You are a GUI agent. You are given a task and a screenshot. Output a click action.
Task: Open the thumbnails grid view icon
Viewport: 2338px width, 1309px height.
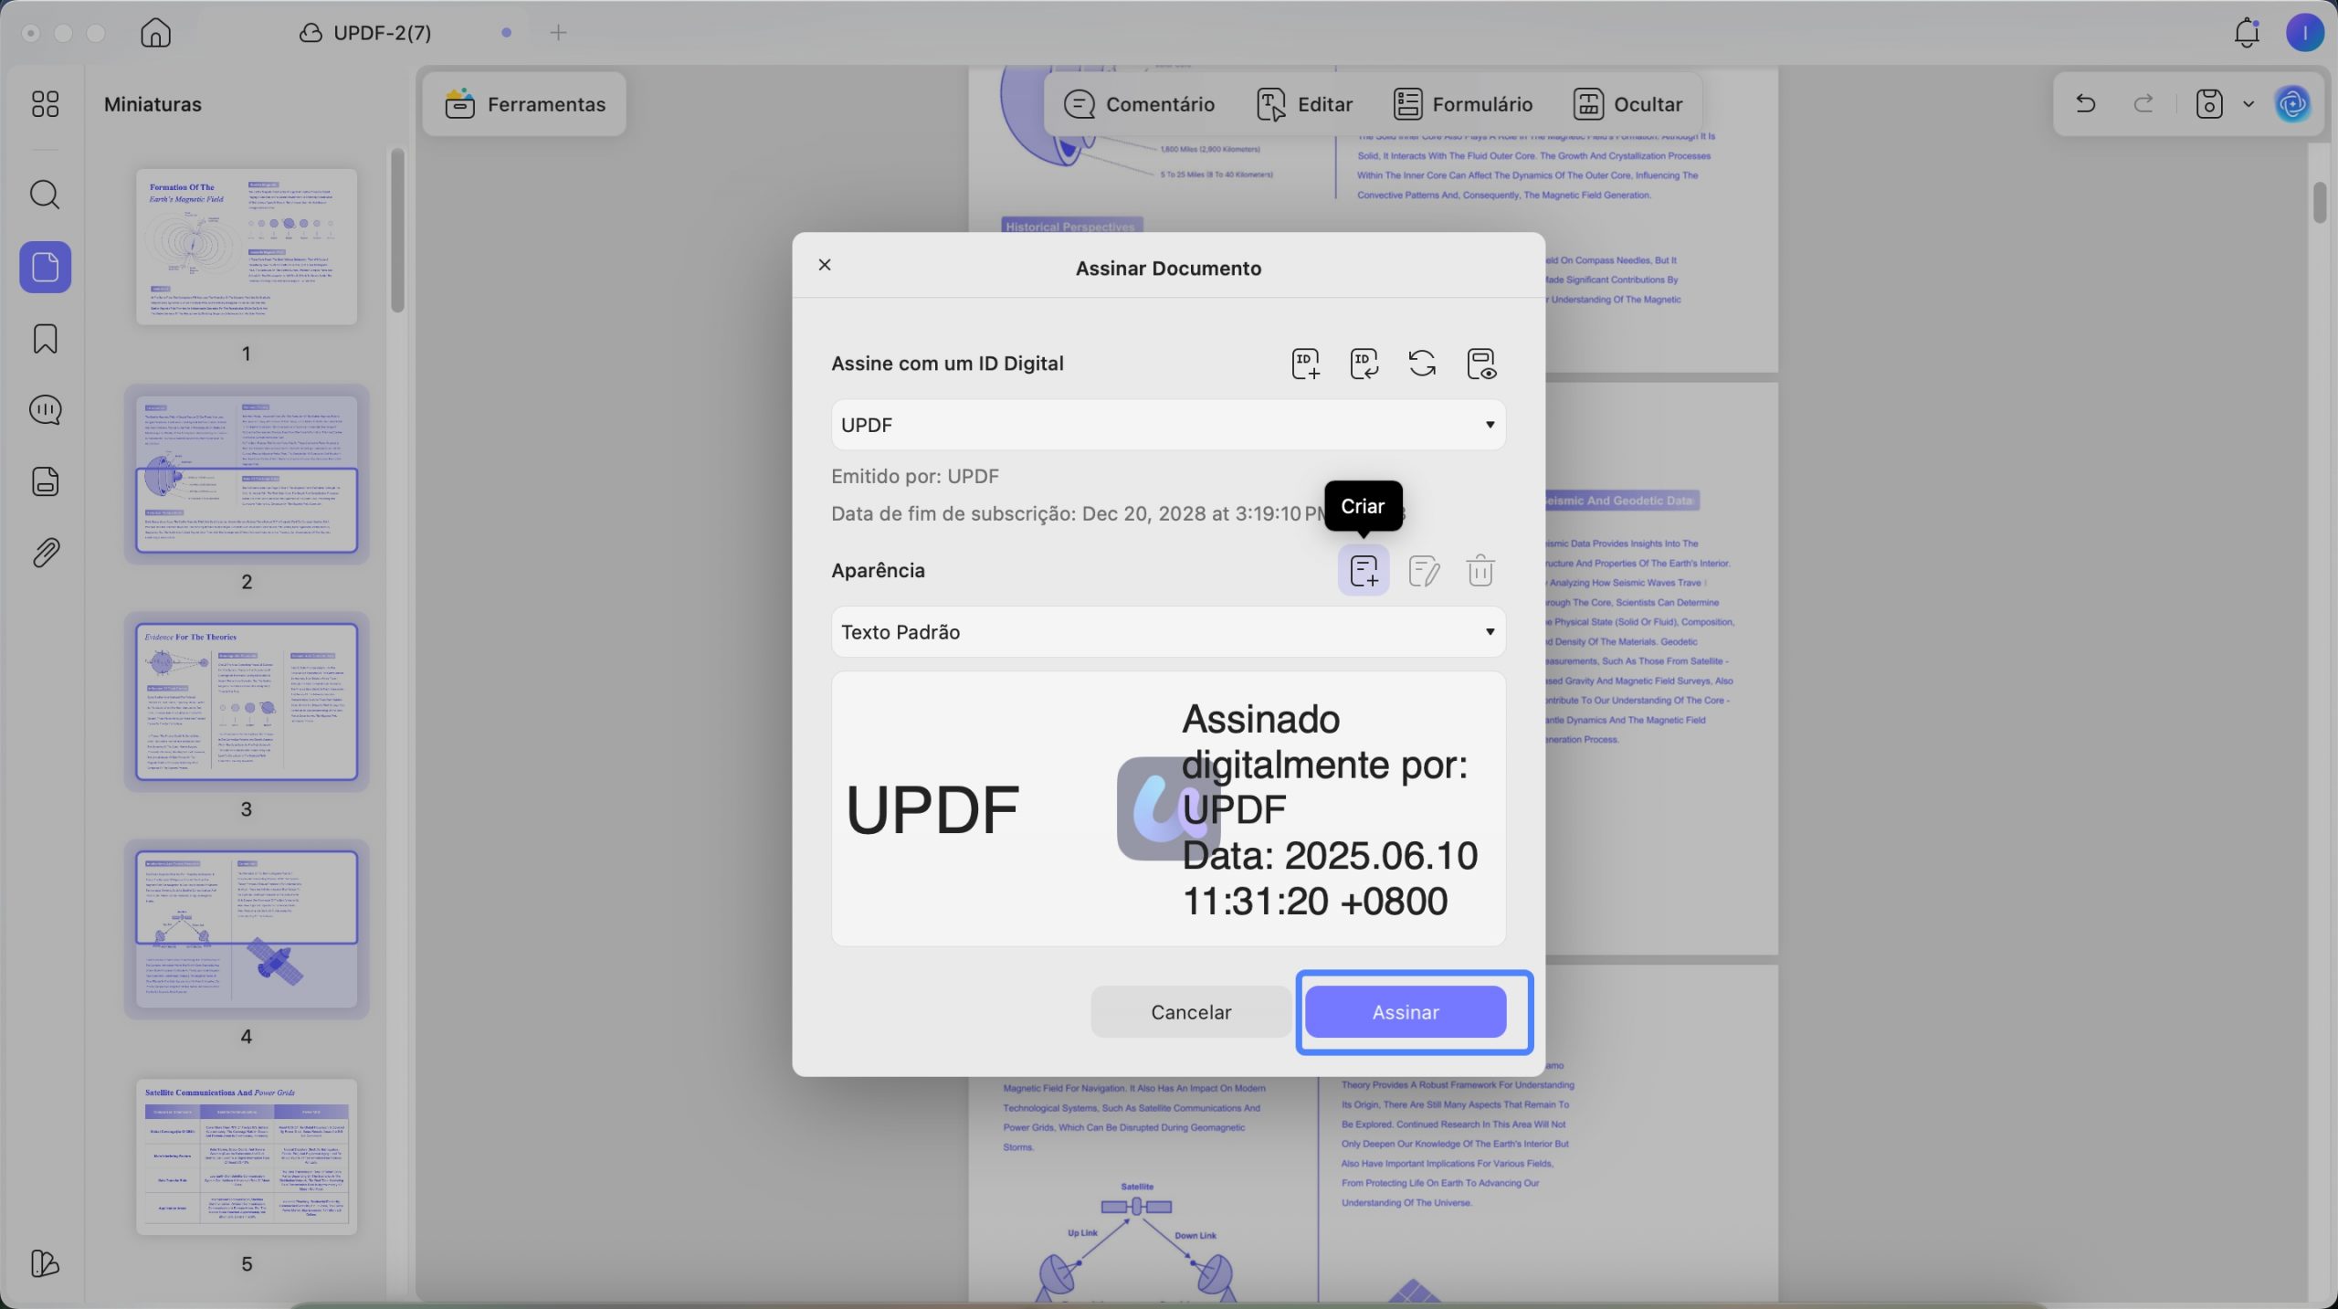[45, 104]
